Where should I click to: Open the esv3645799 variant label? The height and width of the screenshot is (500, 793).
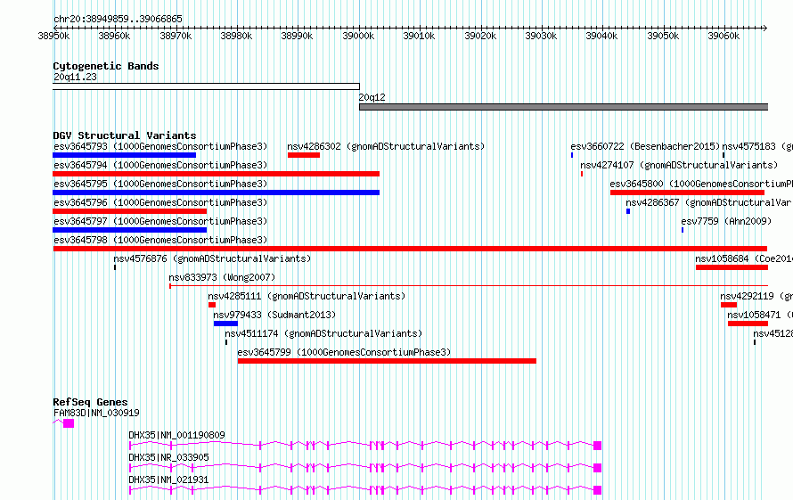pos(344,352)
